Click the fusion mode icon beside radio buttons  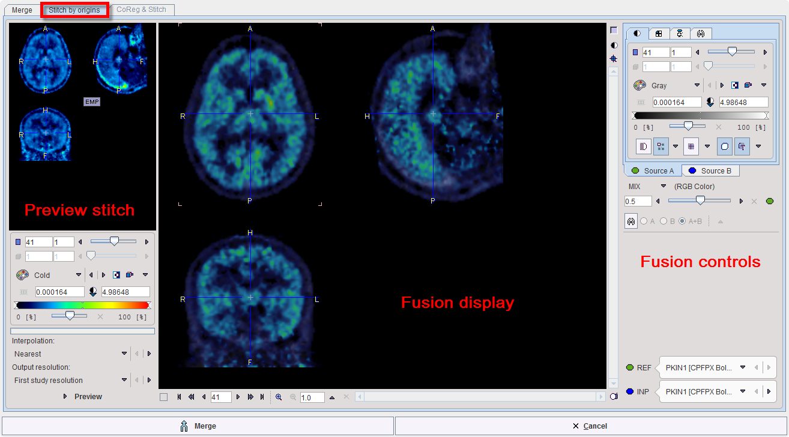631,221
